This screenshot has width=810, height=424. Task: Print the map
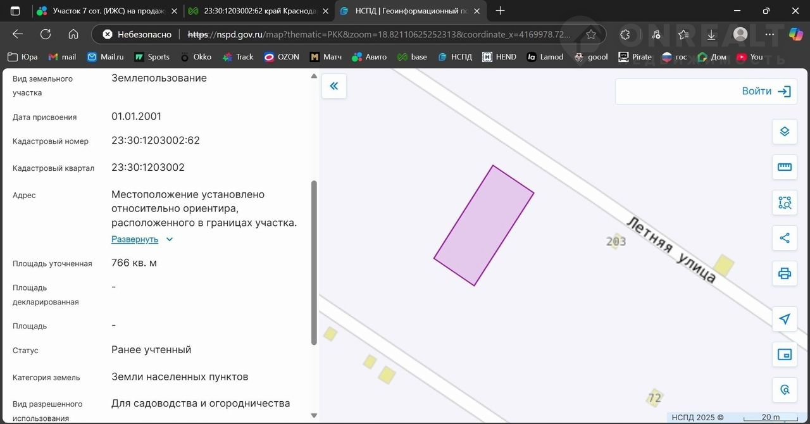click(x=785, y=273)
